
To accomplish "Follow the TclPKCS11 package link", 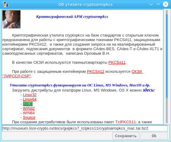I will (126, 122).
